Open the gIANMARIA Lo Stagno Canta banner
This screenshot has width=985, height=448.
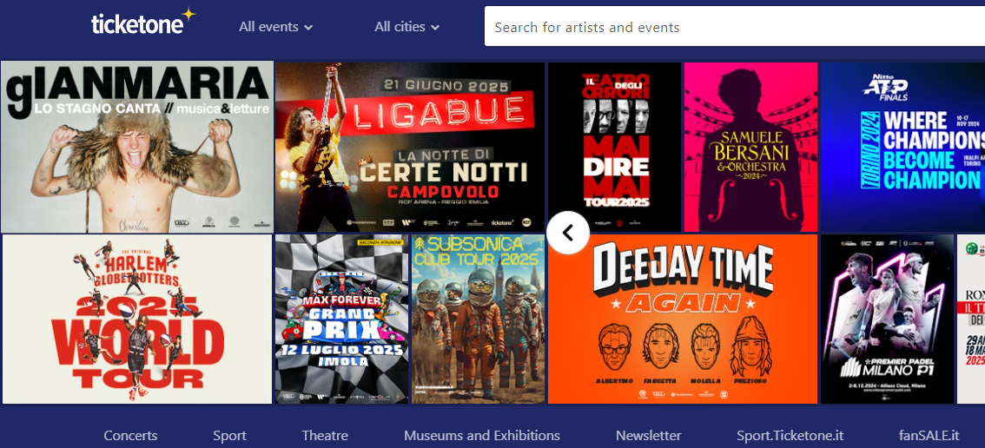137,147
